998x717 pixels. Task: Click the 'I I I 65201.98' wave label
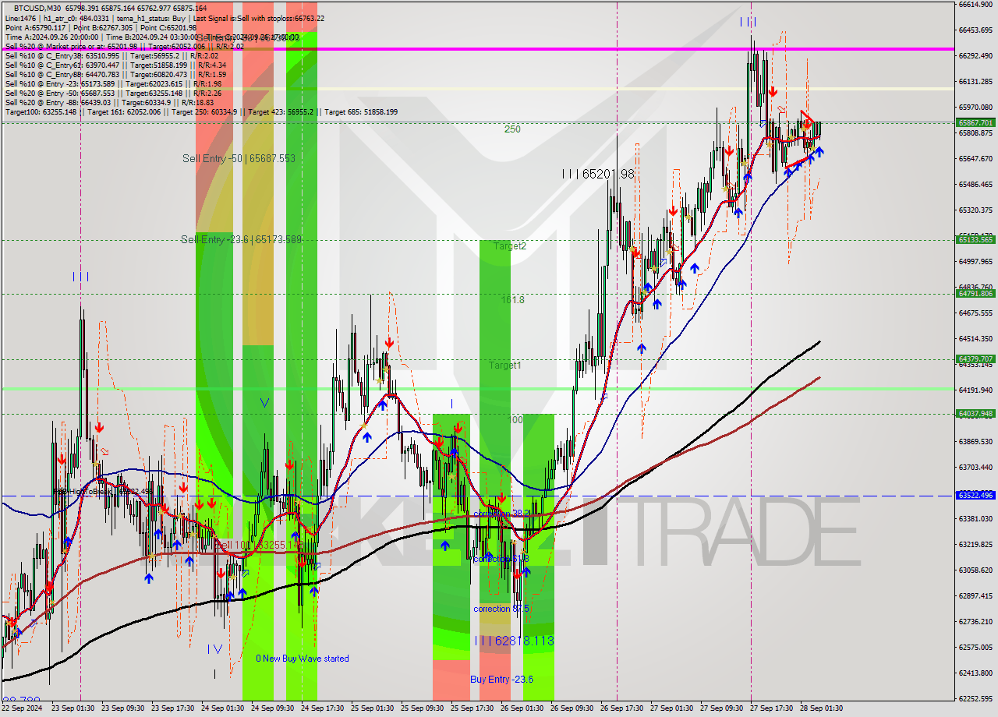[598, 175]
